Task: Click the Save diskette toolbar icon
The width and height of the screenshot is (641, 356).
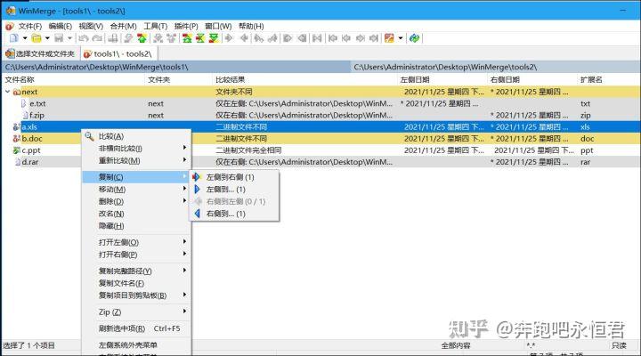Action: (59, 38)
